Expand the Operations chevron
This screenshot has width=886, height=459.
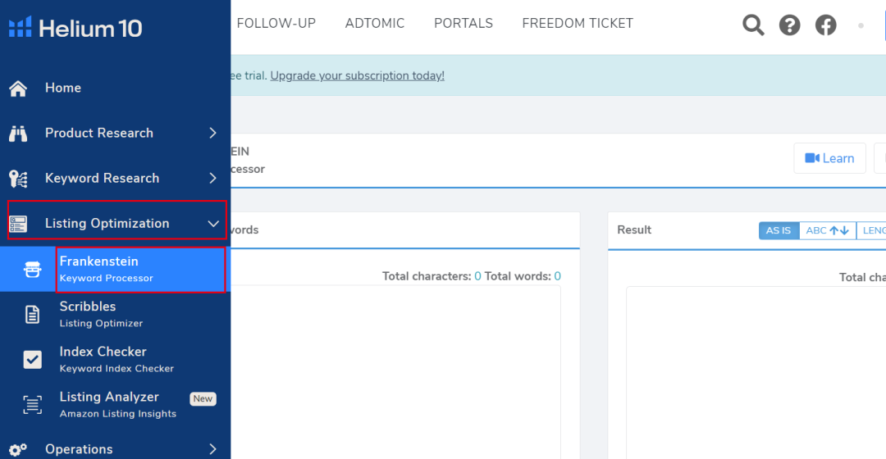[212, 449]
